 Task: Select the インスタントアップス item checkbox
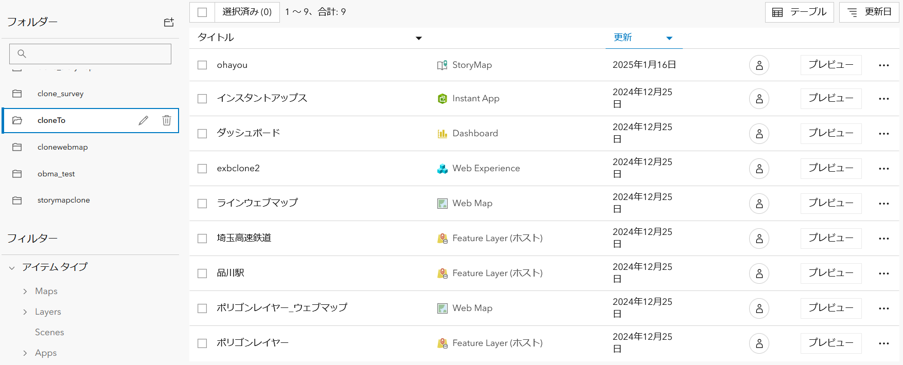tap(202, 99)
